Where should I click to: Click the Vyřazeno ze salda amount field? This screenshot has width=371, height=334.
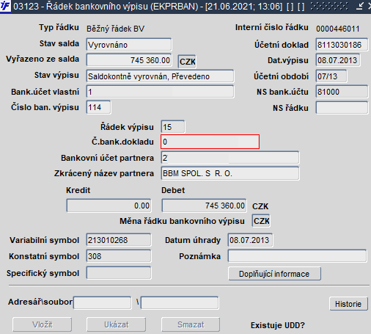(129, 60)
